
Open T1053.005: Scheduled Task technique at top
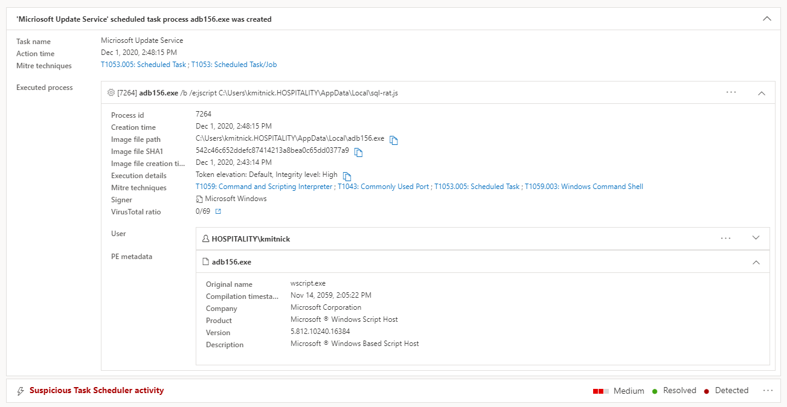pyautogui.click(x=143, y=65)
